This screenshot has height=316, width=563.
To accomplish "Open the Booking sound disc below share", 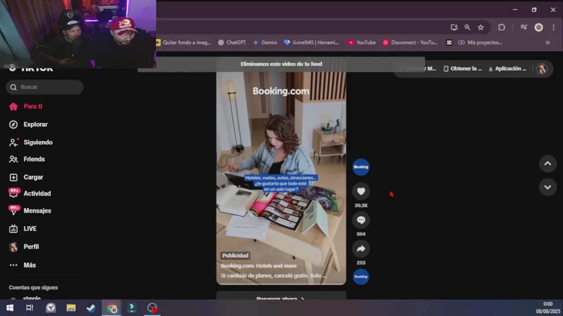I will [361, 276].
